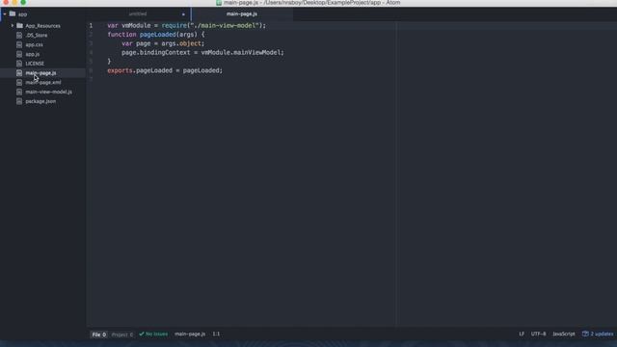Image resolution: width=617 pixels, height=347 pixels.
Task: Click the File 0 linter button
Action: coord(98,334)
